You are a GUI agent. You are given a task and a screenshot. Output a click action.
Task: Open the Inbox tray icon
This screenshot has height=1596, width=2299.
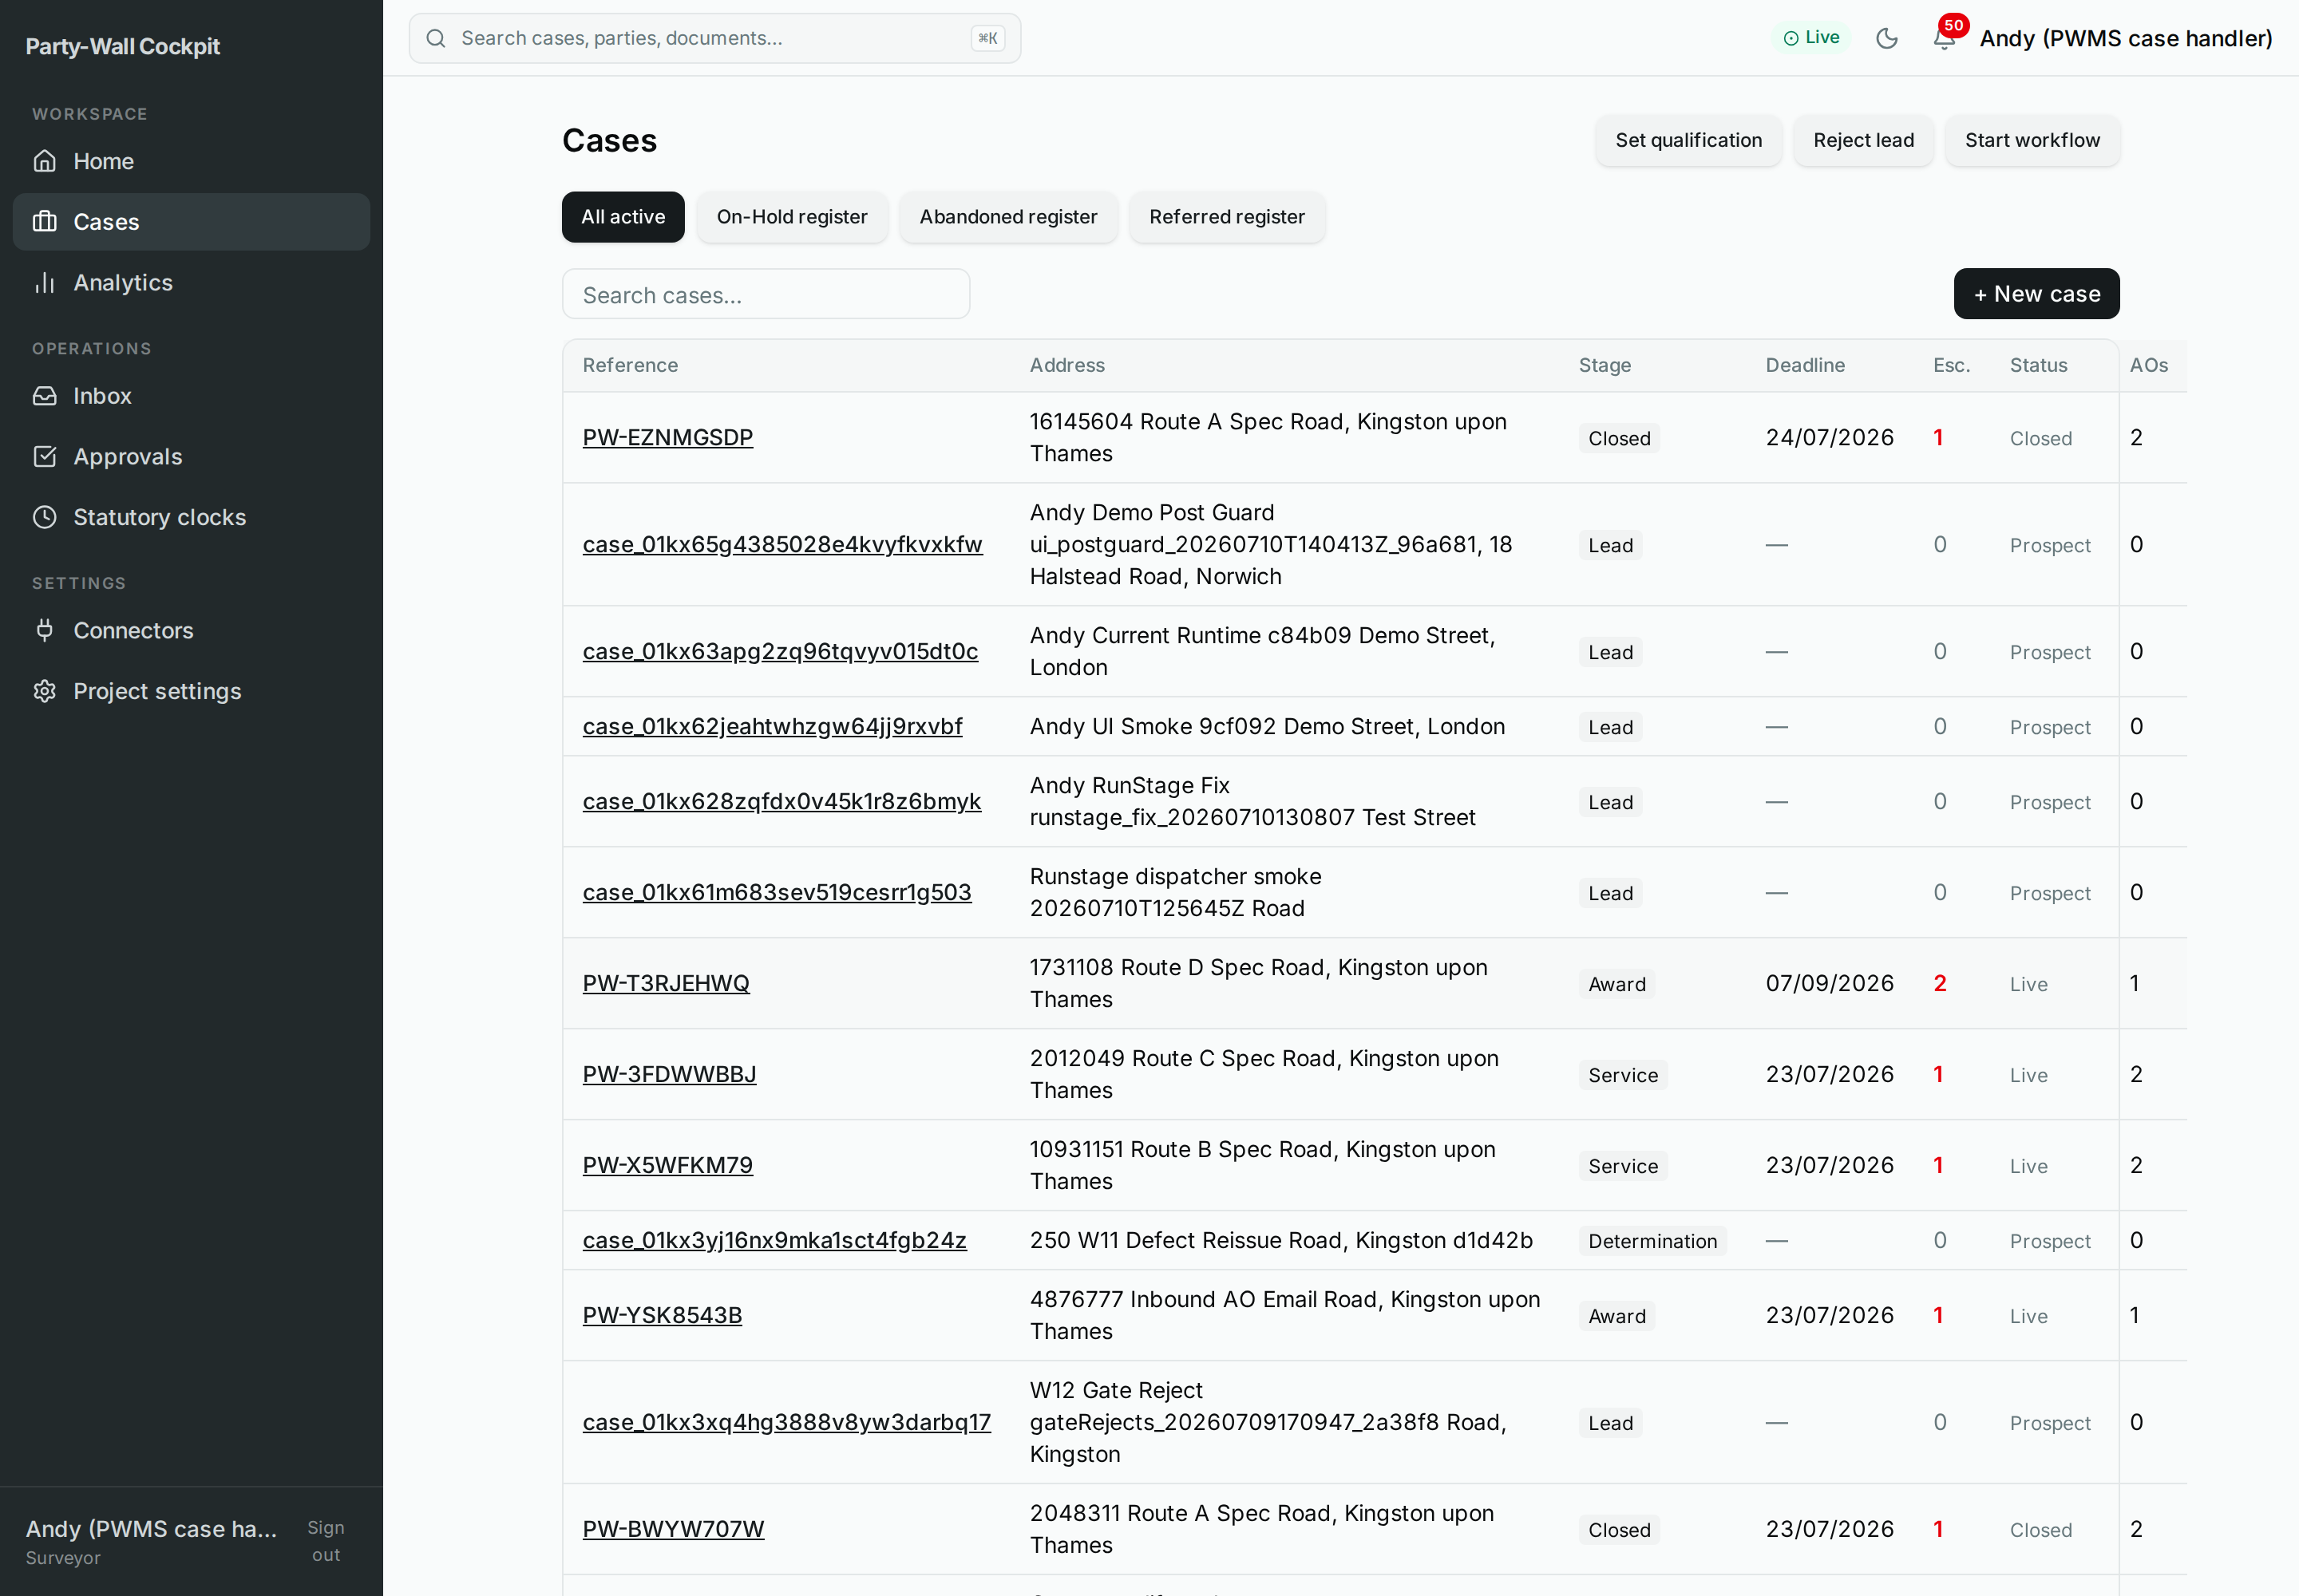[x=45, y=396]
